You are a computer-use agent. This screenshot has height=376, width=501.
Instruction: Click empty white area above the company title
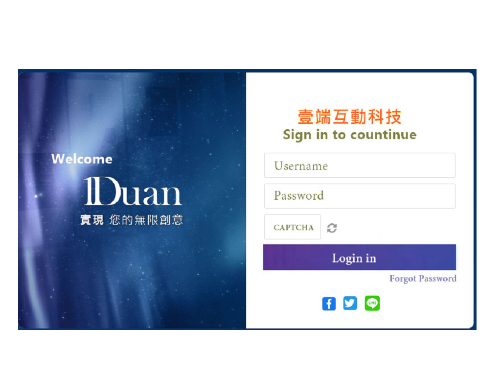pyautogui.click(x=360, y=90)
